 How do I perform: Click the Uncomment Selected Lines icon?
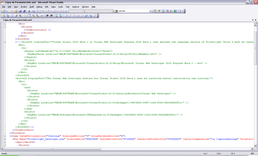[60, 16]
